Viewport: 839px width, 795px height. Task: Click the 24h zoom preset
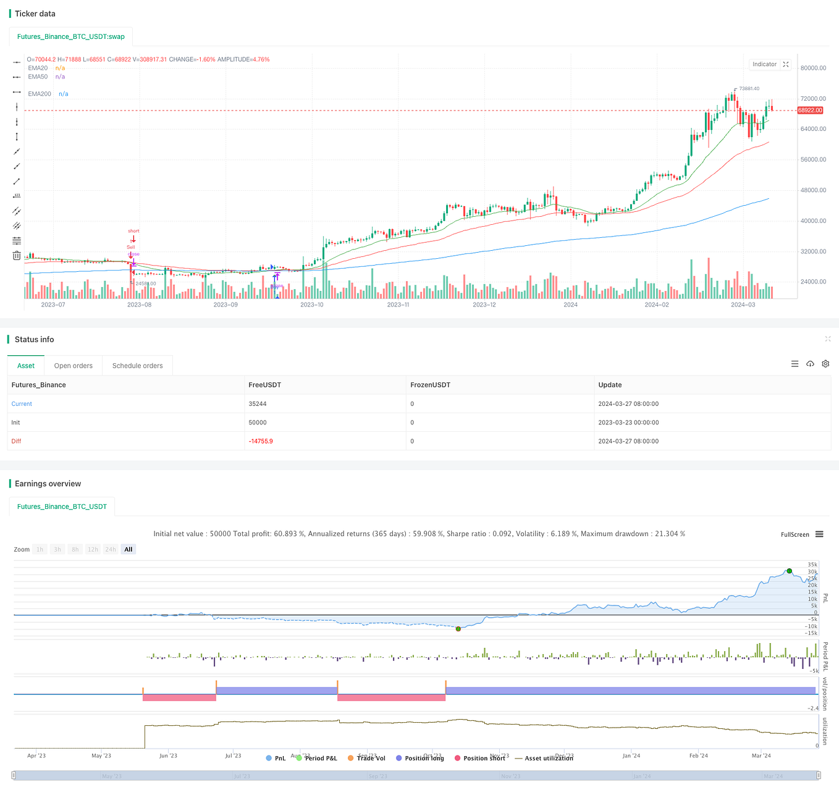(x=110, y=549)
